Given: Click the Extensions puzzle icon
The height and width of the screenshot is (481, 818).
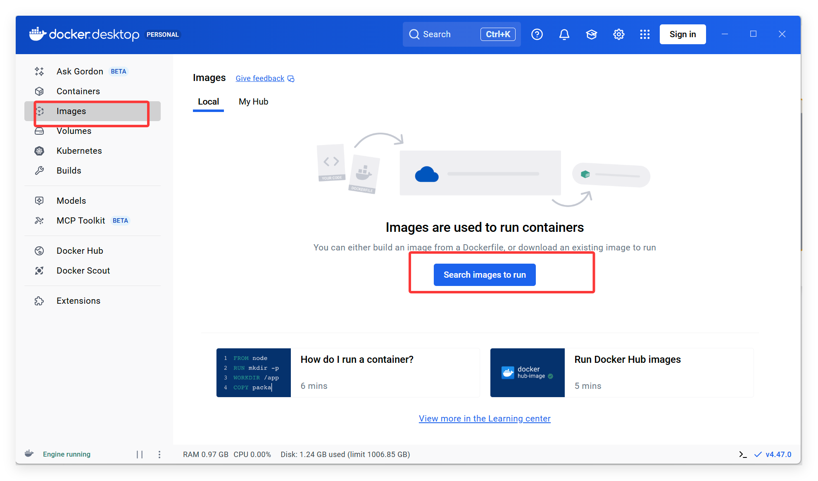Looking at the screenshot, I should [39, 301].
